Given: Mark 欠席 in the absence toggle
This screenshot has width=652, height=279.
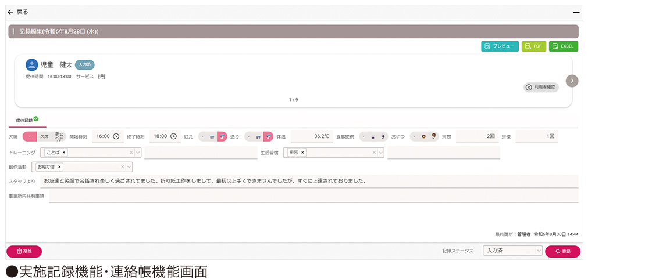Looking at the screenshot, I should point(45,136).
